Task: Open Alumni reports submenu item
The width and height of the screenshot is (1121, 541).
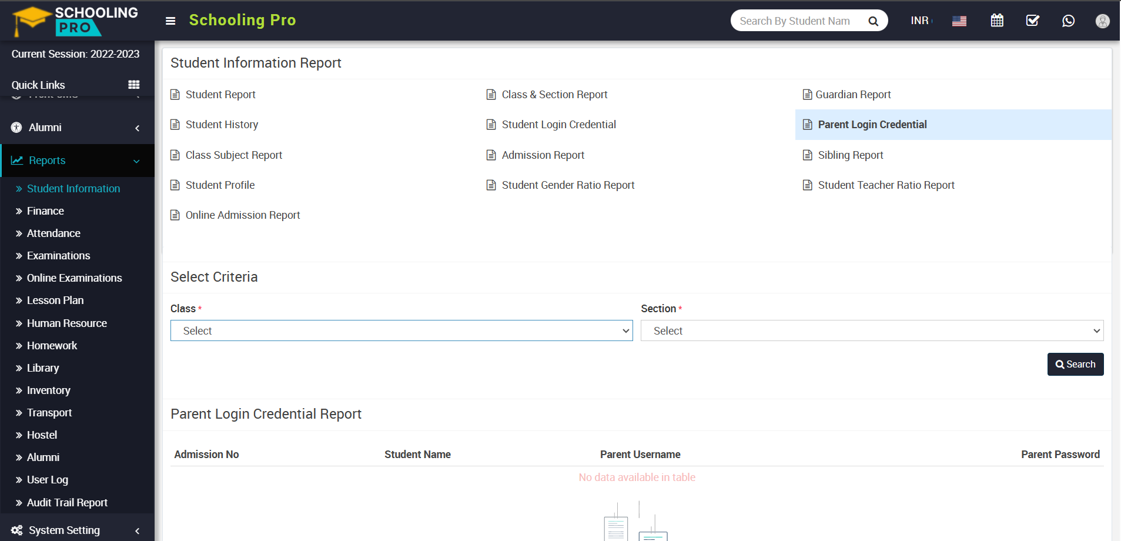Action: [43, 457]
